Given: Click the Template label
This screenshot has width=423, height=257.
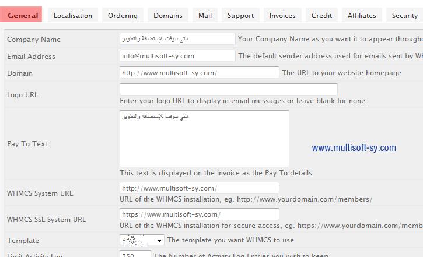Looking at the screenshot, I should point(23,240).
